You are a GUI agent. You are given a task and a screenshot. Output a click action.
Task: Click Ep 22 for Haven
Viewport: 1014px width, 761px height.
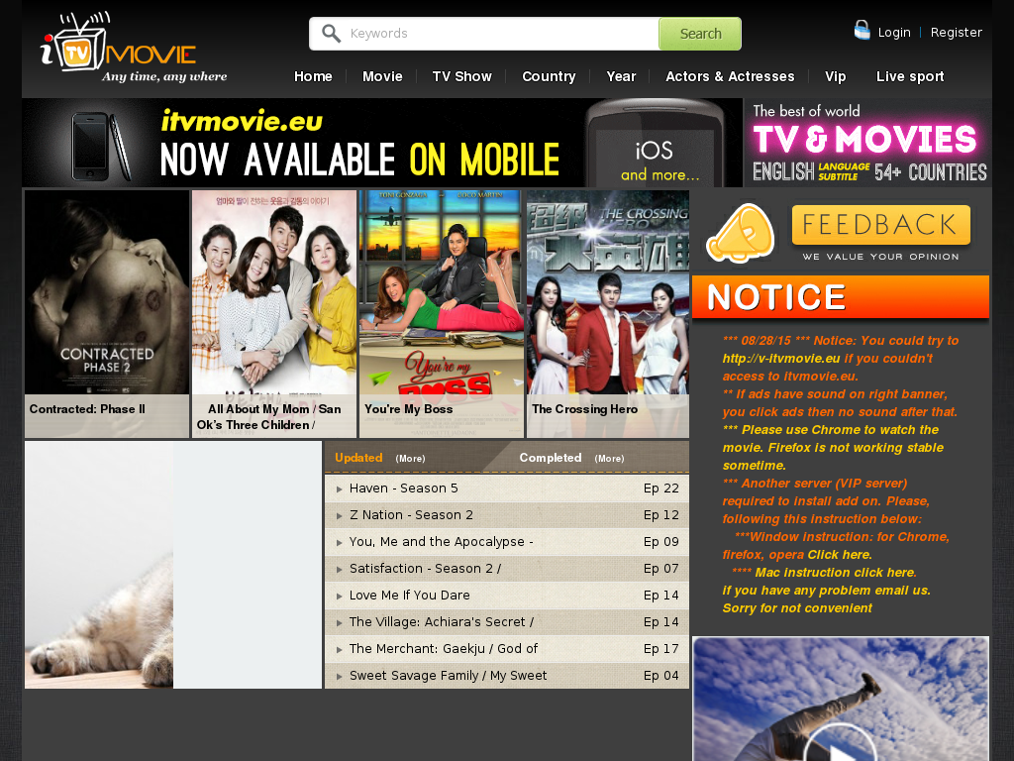click(660, 489)
